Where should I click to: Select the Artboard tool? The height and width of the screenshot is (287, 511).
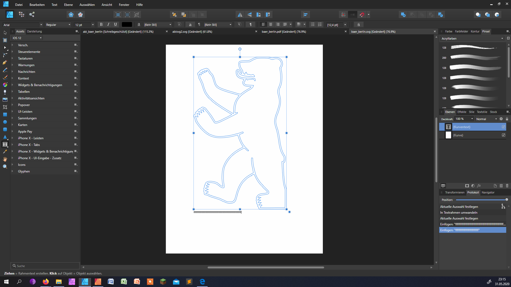(5, 40)
